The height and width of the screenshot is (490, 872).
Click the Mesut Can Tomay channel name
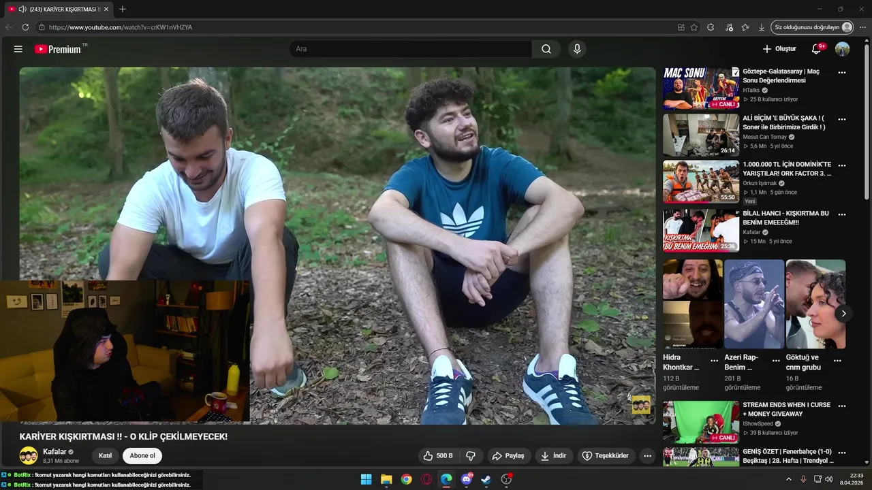(764, 137)
